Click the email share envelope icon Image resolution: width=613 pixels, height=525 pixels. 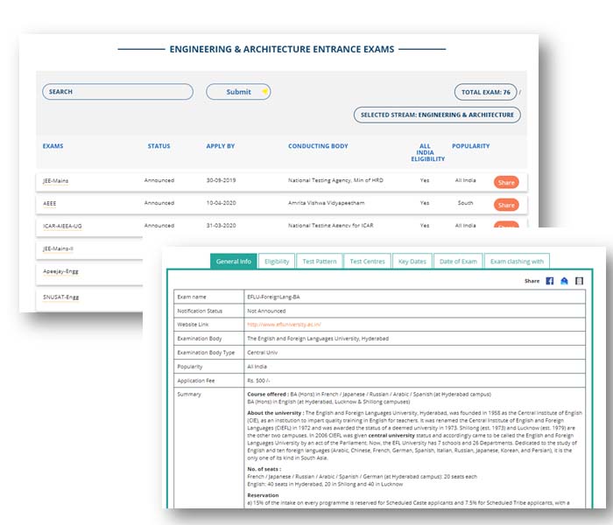564,281
